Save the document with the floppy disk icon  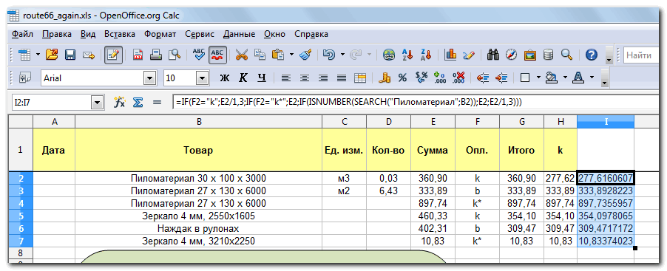[x=70, y=55]
